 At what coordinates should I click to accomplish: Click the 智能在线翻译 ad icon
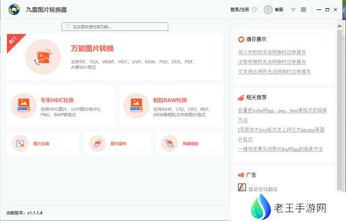click(242, 187)
